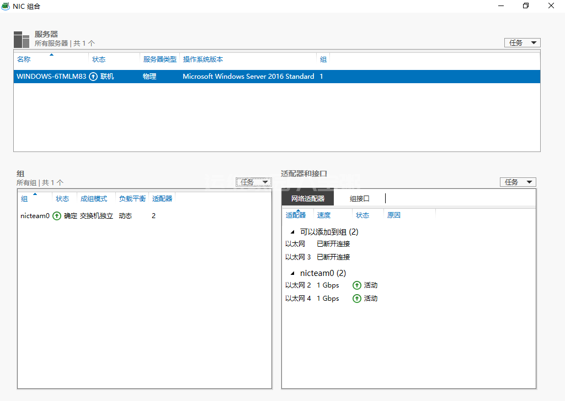Click the 活动 status icon for 以太网 2

pyautogui.click(x=357, y=285)
